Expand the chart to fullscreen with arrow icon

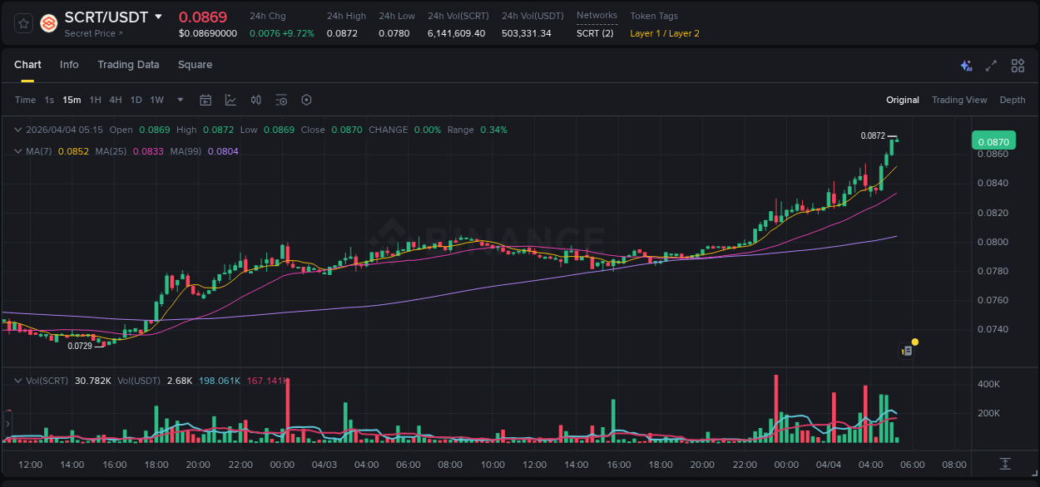(991, 65)
